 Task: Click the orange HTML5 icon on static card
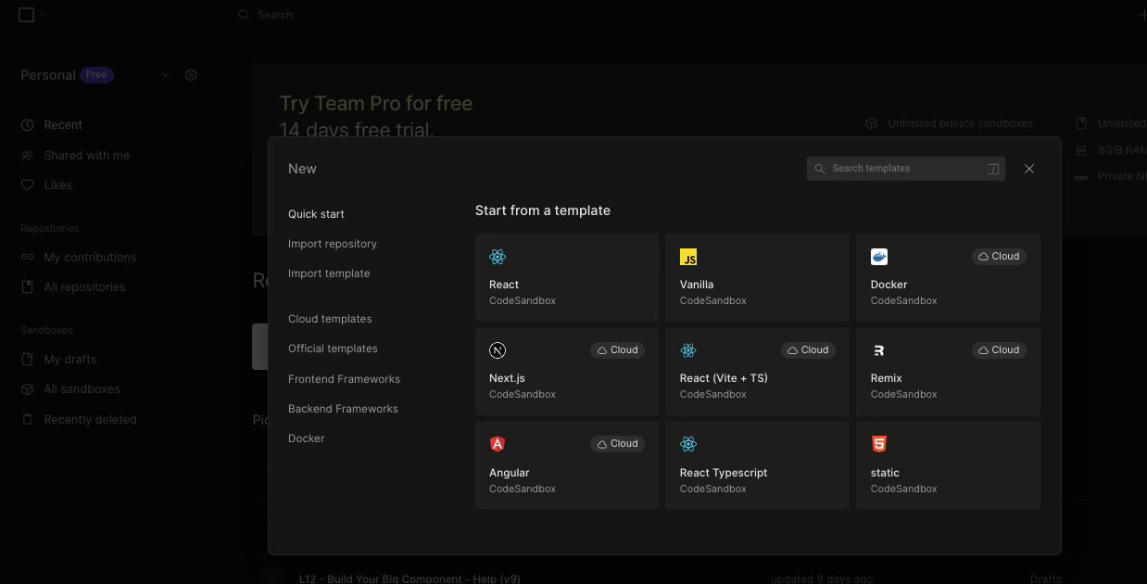pyautogui.click(x=879, y=444)
